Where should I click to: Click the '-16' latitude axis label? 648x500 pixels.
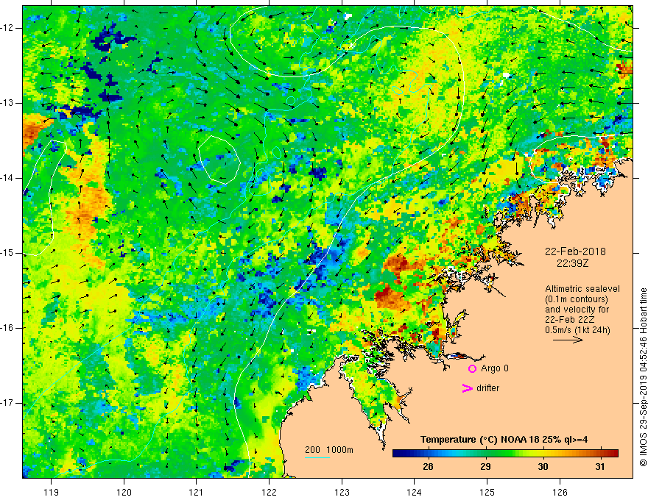(7, 328)
